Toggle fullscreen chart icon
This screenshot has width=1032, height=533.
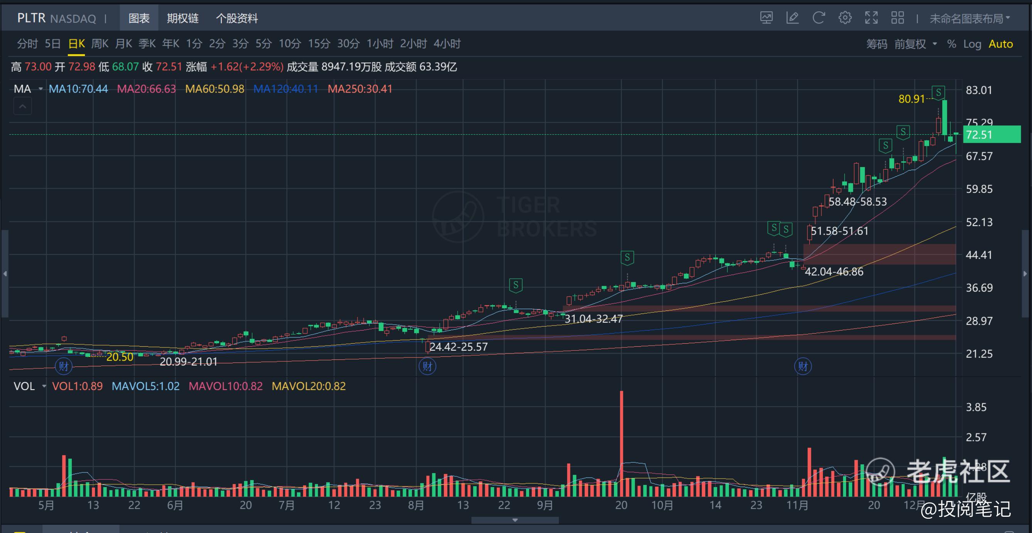click(871, 18)
